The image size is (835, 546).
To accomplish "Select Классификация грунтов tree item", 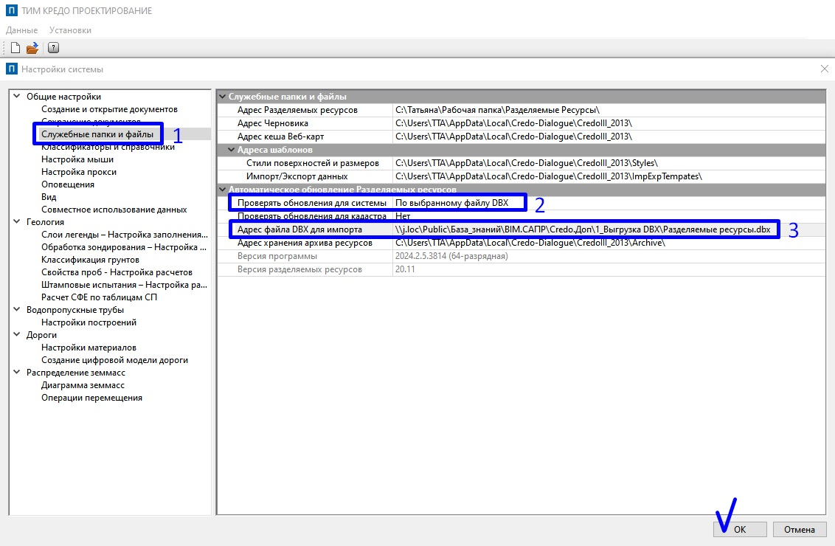I will click(x=90, y=260).
